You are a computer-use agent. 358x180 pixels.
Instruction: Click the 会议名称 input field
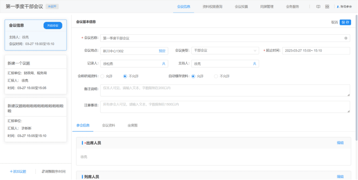[x=225, y=38]
